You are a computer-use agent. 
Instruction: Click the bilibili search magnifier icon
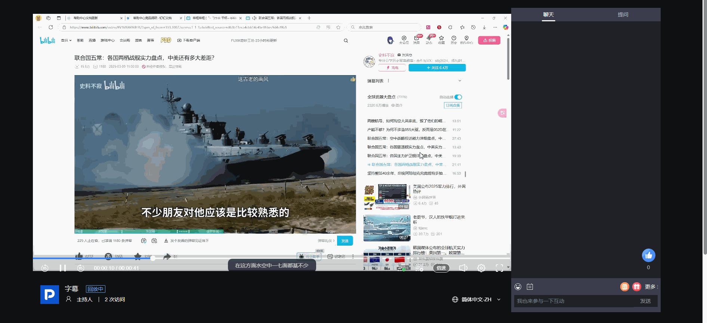[x=346, y=40]
